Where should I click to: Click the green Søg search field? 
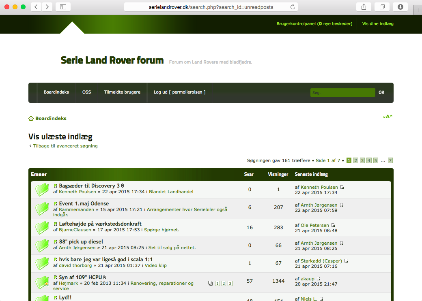point(342,92)
